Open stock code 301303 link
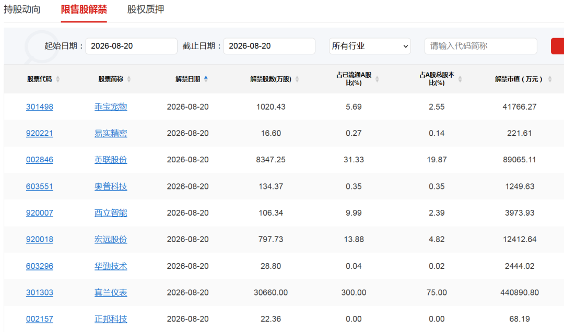This screenshot has width=564, height=332. coord(40,292)
